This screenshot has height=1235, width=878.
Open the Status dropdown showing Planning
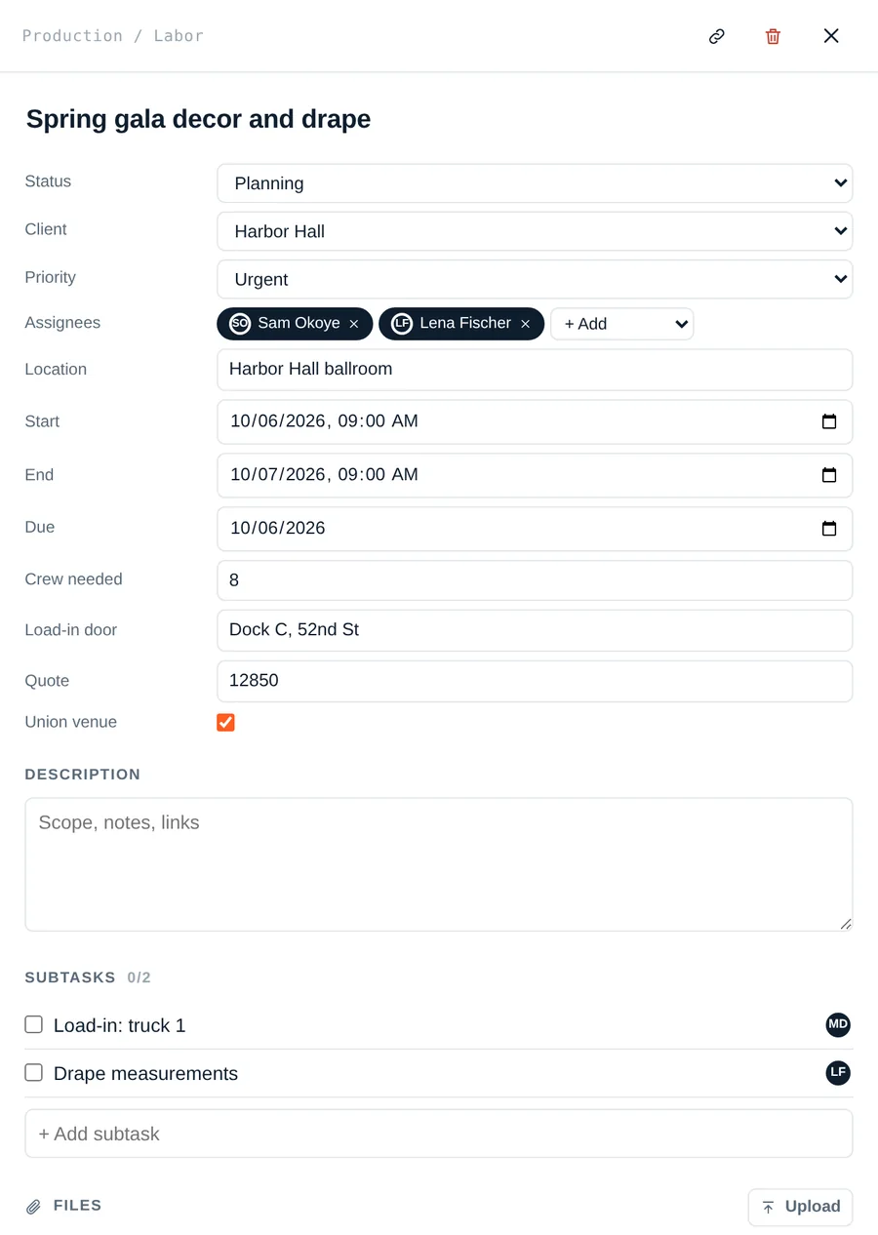(535, 183)
